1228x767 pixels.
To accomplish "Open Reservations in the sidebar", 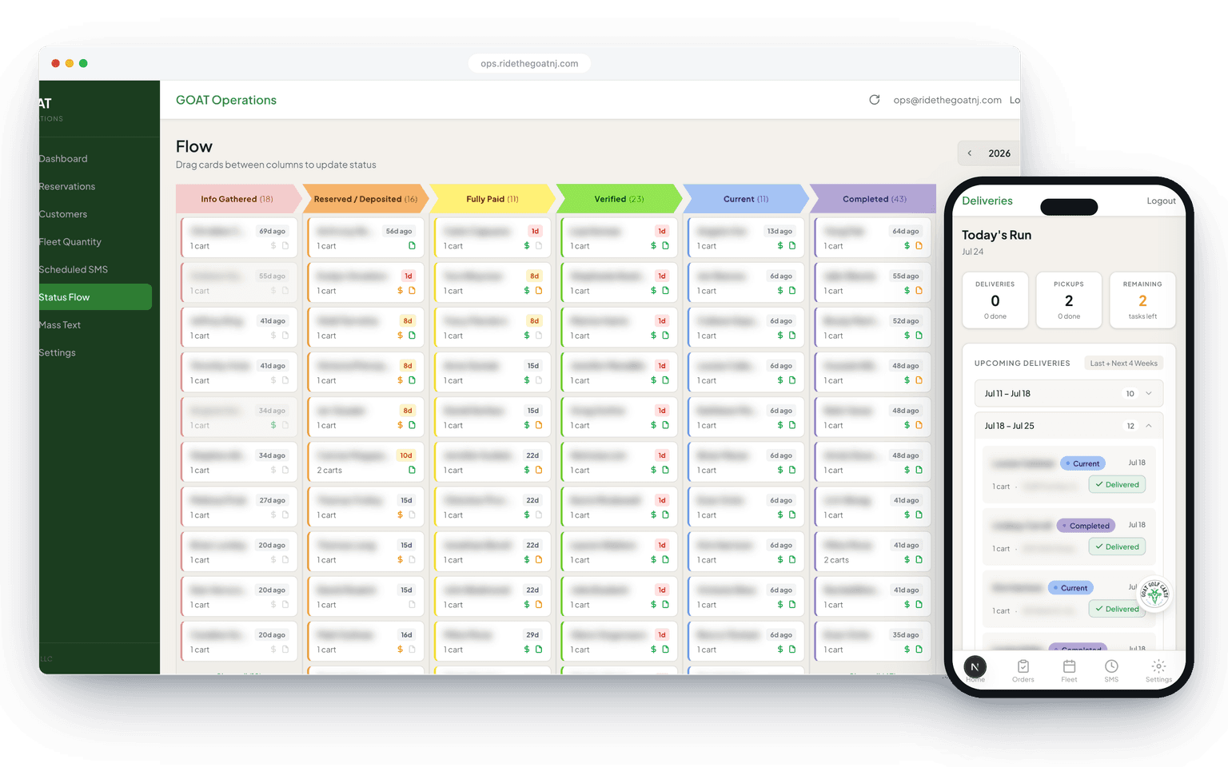I will coord(67,187).
